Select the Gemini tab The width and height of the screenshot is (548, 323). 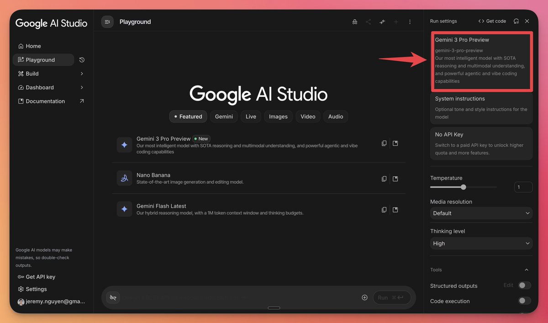tap(224, 116)
